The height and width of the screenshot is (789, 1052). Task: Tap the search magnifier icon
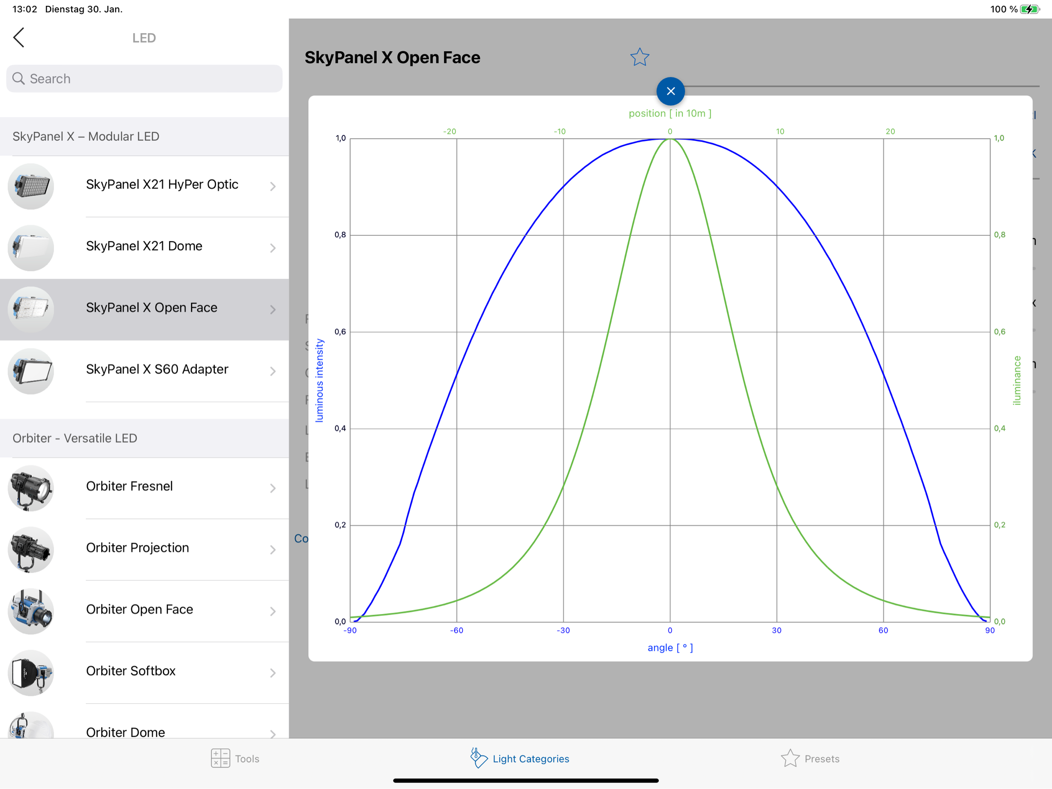pyautogui.click(x=19, y=78)
